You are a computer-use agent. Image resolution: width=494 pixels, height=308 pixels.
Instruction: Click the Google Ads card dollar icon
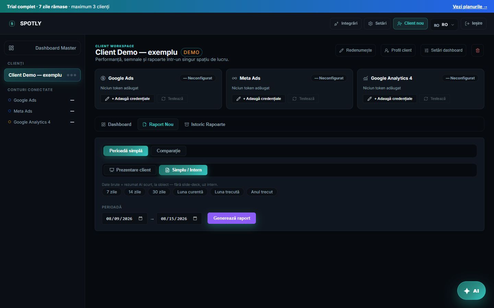click(x=103, y=78)
